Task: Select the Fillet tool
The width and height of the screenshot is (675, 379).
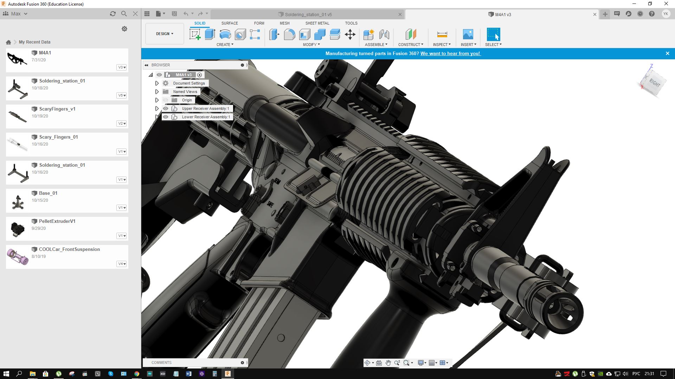Action: point(289,34)
